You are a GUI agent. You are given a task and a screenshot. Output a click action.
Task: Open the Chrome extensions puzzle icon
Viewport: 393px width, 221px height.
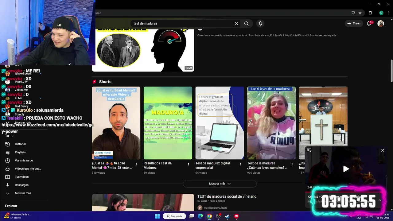point(370,13)
